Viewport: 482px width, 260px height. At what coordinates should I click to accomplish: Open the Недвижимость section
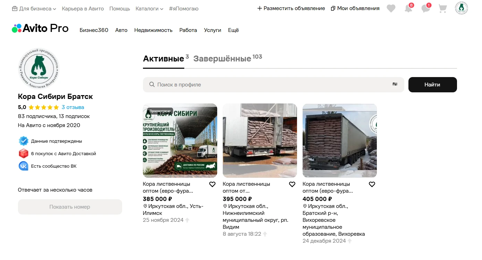153,30
